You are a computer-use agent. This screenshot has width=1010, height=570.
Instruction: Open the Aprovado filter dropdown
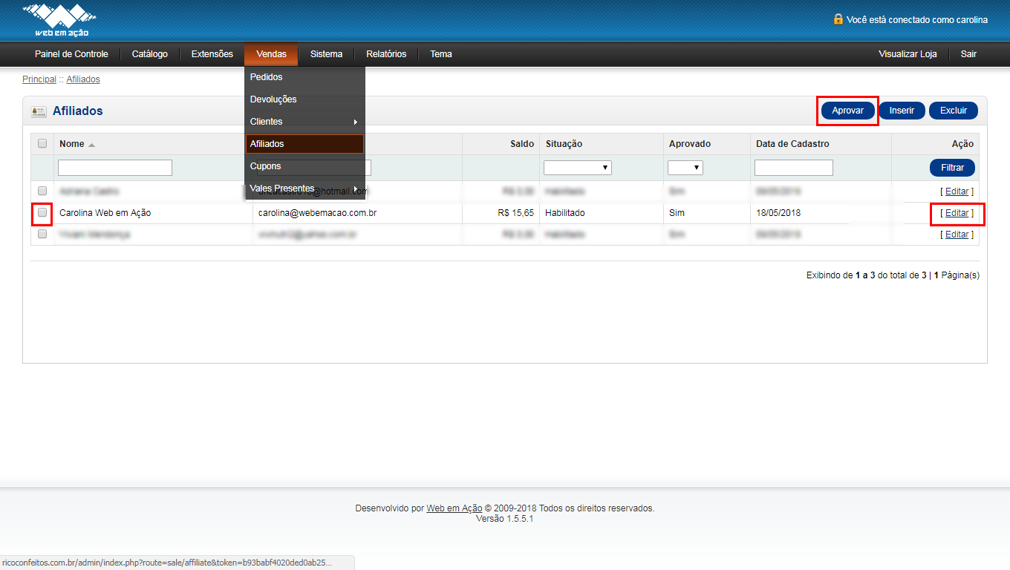coord(685,168)
